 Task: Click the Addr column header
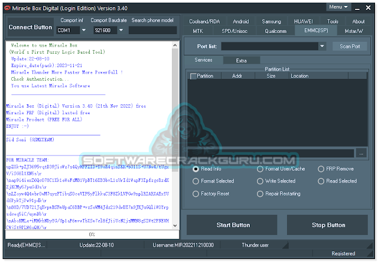[x=237, y=76]
